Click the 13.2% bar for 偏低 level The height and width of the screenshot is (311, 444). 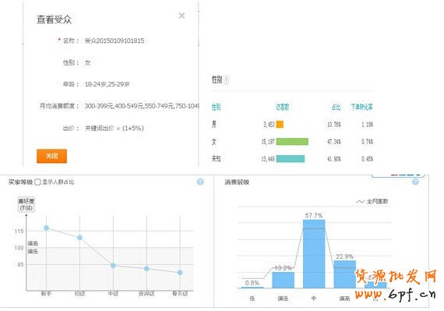pos(284,280)
